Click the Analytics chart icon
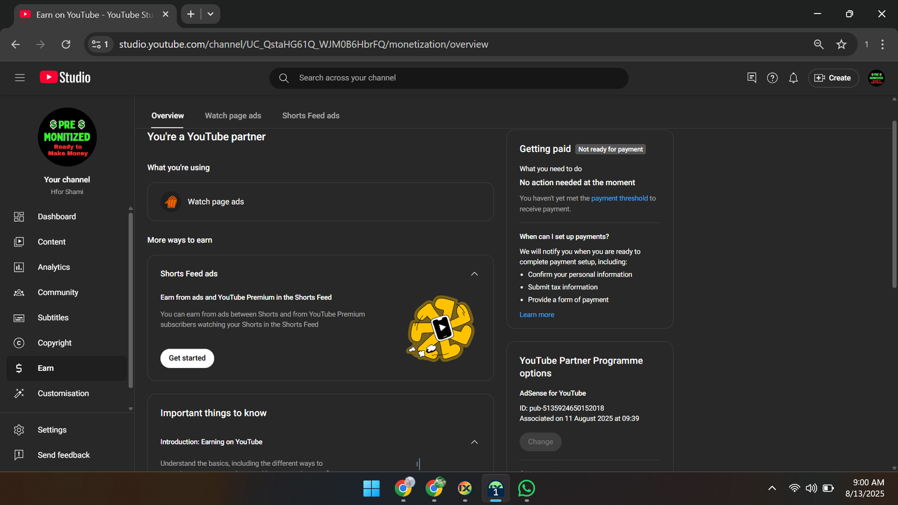The image size is (898, 505). tap(19, 267)
